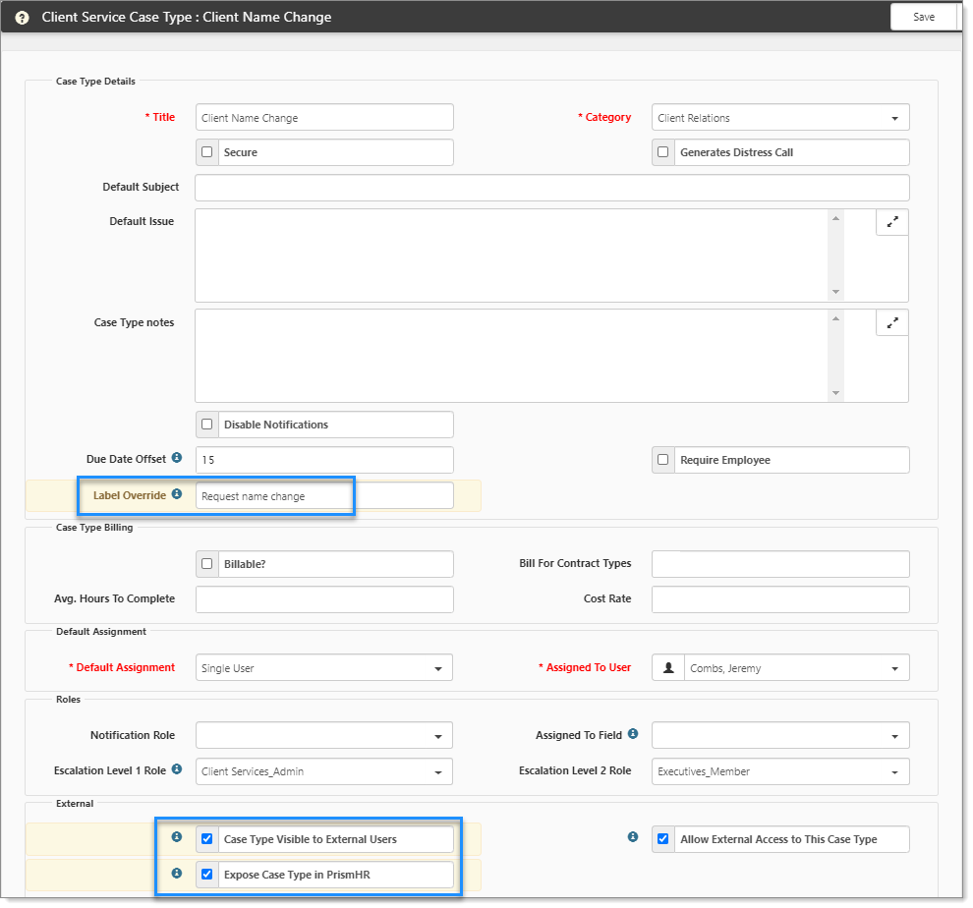This screenshot has width=973, height=908.
Task: Enable the Secure checkbox
Action: click(207, 152)
